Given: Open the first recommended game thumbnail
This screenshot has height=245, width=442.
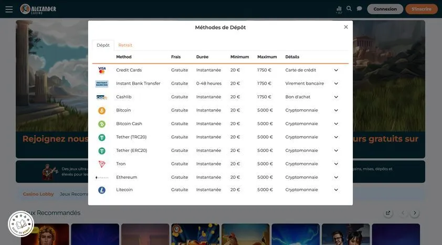Looking at the screenshot, I should click(x=45, y=234).
